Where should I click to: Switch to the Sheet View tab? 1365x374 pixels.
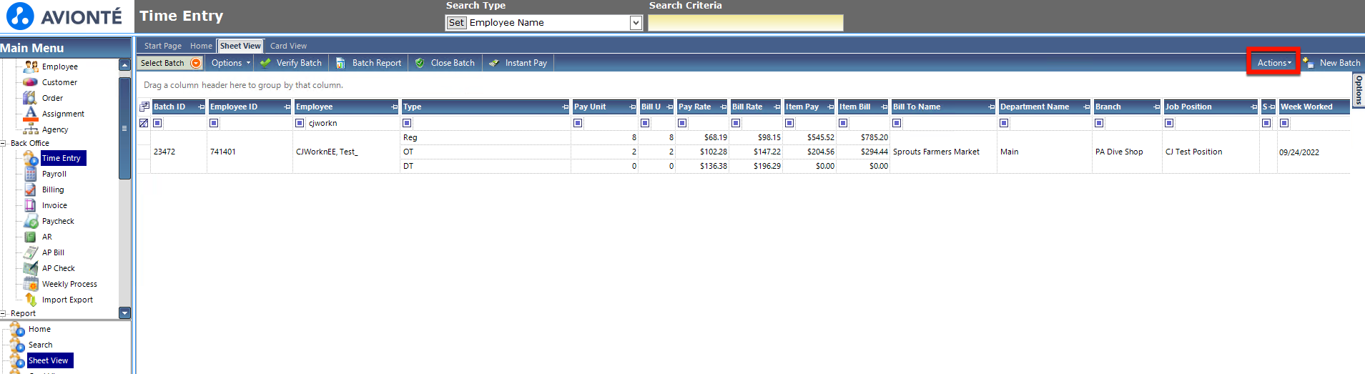pos(240,46)
